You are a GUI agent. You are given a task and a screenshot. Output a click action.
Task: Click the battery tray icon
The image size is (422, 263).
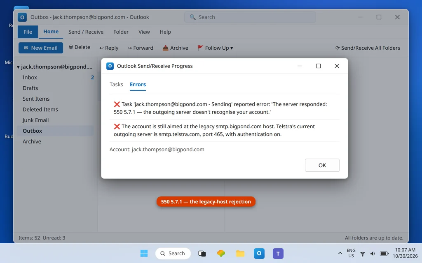(x=384, y=254)
